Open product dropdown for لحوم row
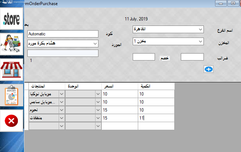Viewport: 241px width, 152px height. [x=62, y=110]
